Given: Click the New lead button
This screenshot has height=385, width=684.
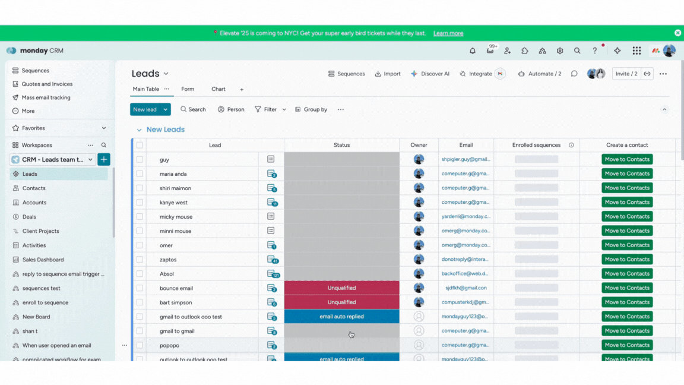Looking at the screenshot, I should point(145,109).
